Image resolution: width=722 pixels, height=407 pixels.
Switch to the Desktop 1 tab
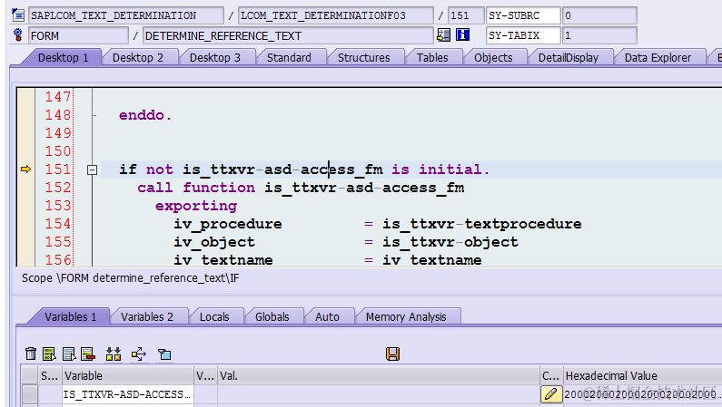click(63, 57)
